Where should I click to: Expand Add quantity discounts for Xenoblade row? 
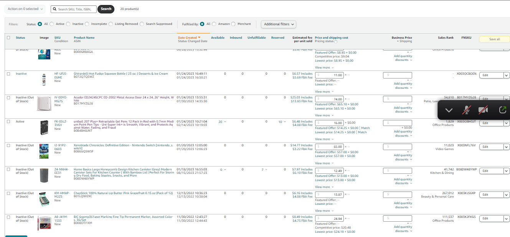click(x=403, y=157)
